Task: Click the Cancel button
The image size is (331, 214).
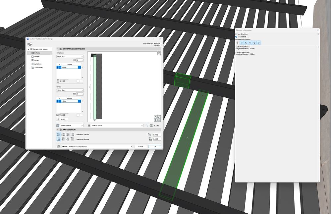Action: (x=141, y=146)
